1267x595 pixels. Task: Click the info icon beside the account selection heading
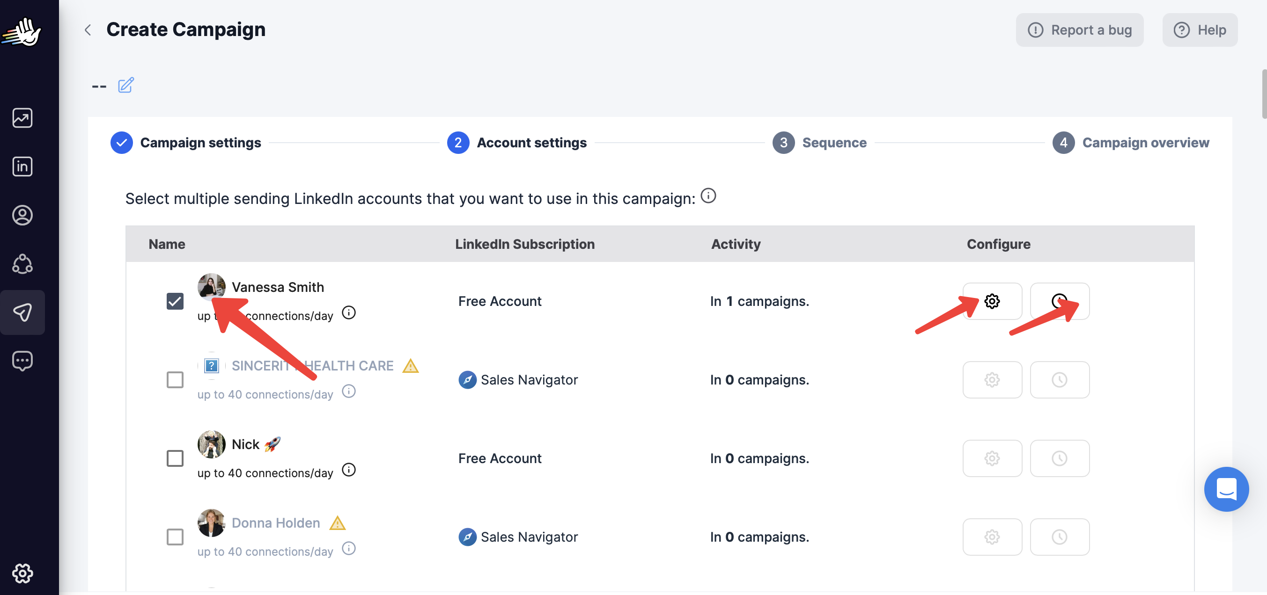(x=708, y=196)
